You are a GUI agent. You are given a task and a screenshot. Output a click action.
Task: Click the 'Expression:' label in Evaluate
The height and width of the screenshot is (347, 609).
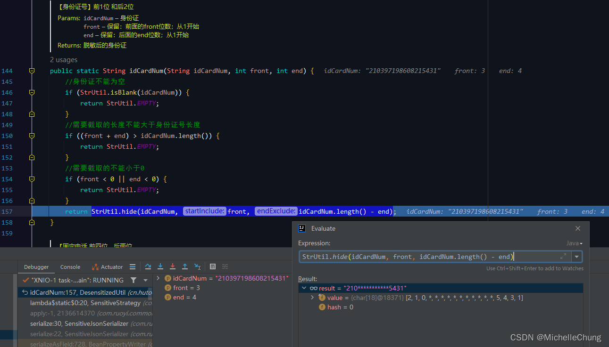click(314, 243)
